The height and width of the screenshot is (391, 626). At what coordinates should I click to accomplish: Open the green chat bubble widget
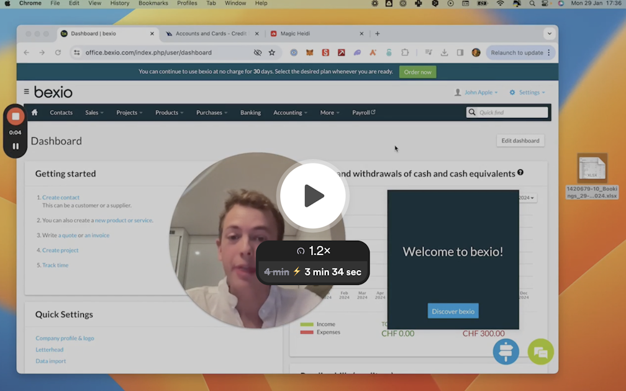click(x=540, y=352)
